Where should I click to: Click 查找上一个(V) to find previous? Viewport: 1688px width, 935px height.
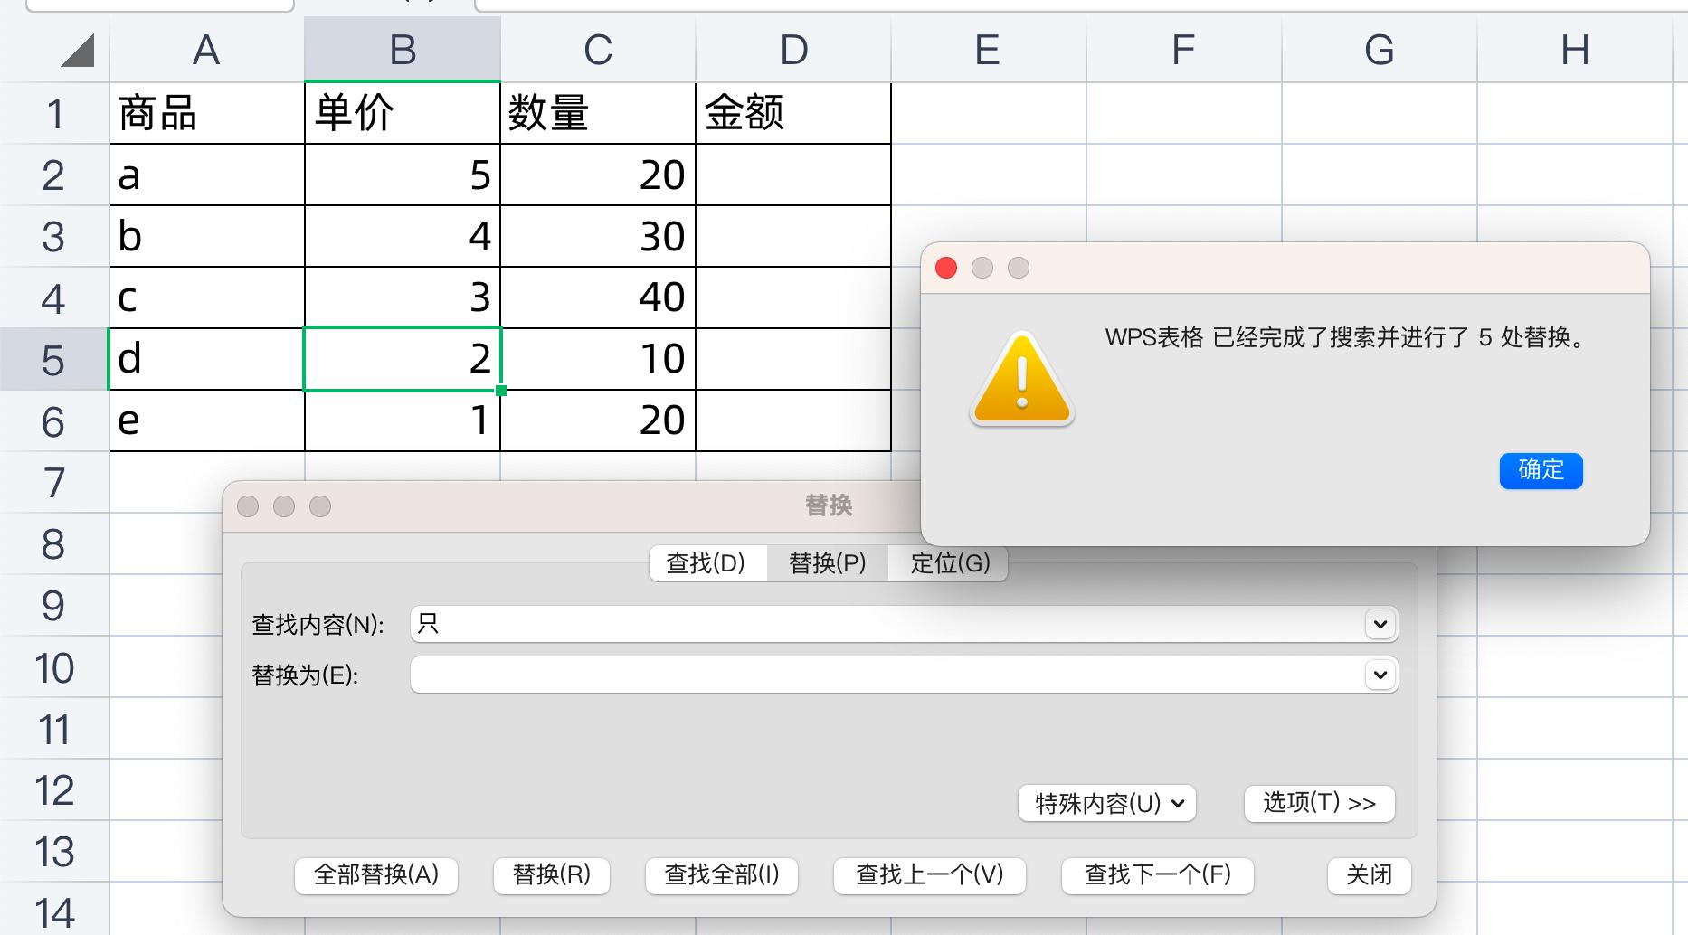click(x=929, y=875)
